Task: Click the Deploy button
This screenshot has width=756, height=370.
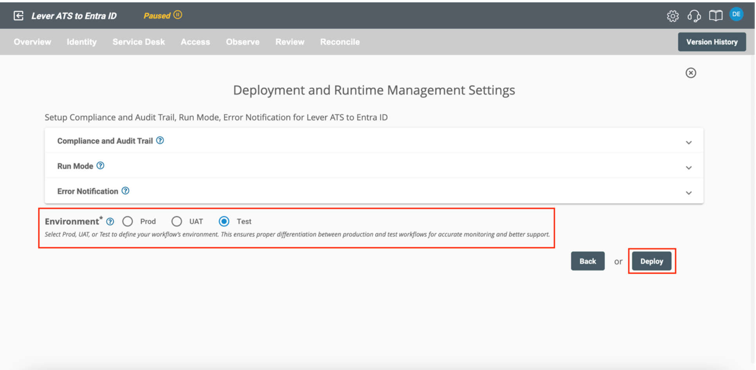Action: tap(651, 261)
